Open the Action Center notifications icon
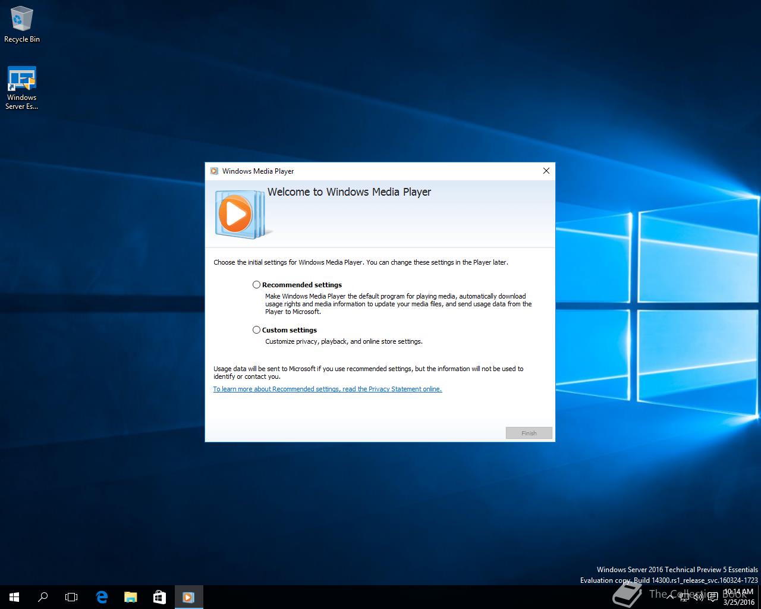 tap(713, 597)
